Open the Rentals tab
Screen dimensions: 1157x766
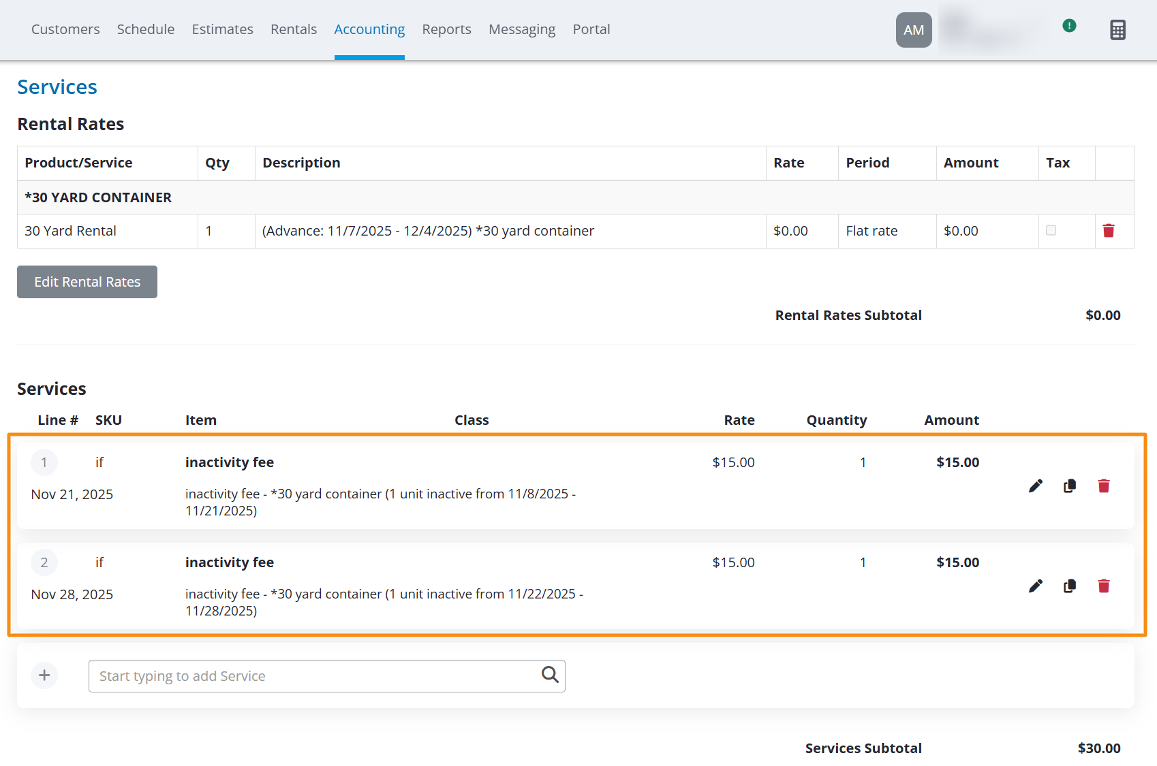pyautogui.click(x=294, y=29)
